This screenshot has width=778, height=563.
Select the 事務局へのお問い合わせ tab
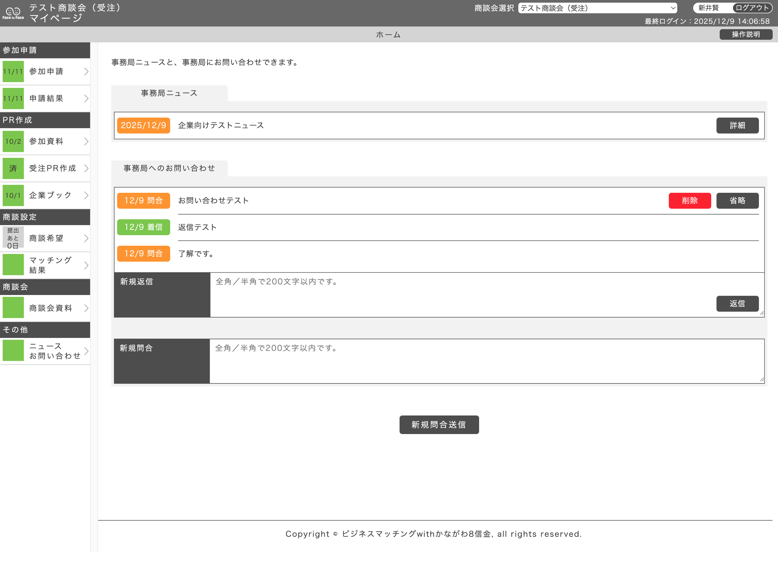169,168
